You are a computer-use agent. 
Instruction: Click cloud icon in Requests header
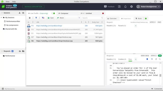click(20, 51)
